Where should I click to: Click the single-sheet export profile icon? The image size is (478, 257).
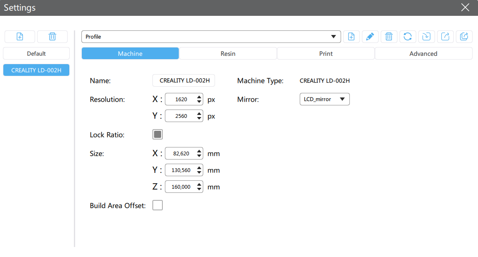(x=445, y=37)
